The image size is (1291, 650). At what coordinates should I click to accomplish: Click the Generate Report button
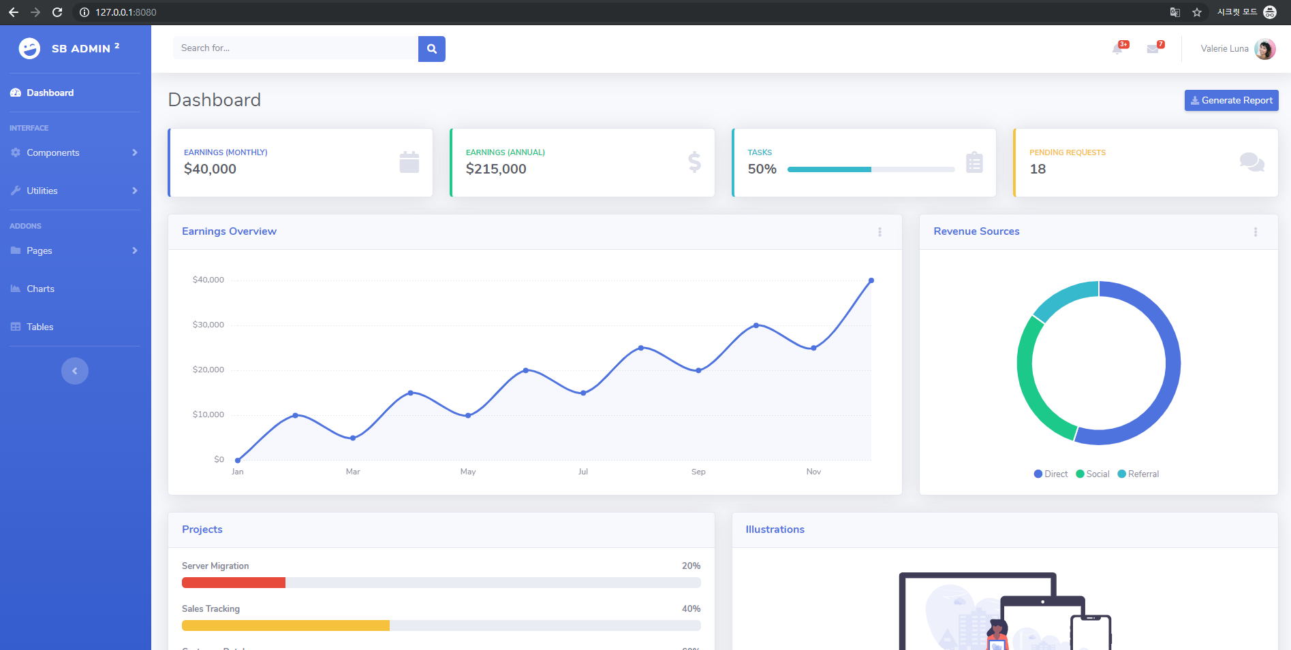[1231, 100]
